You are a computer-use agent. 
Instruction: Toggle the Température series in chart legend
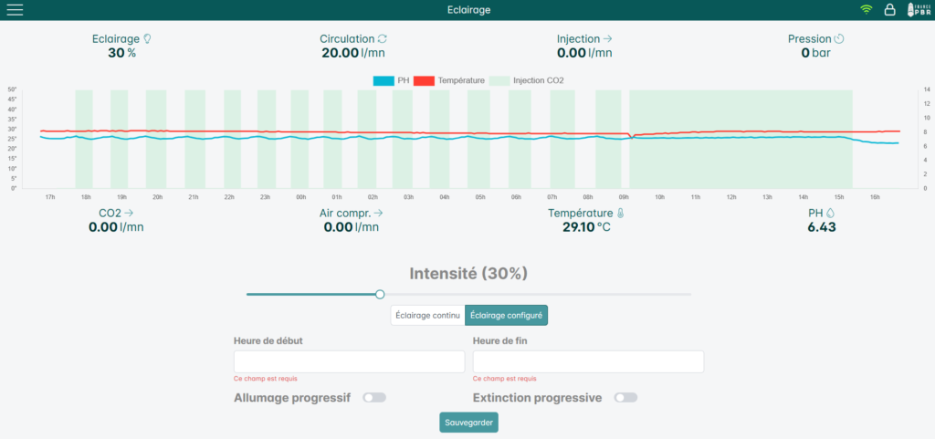tap(449, 80)
